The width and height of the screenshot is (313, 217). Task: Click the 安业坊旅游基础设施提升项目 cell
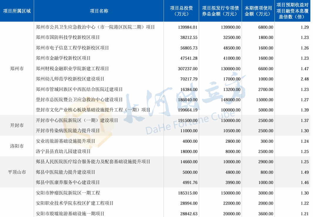[x=65, y=141]
